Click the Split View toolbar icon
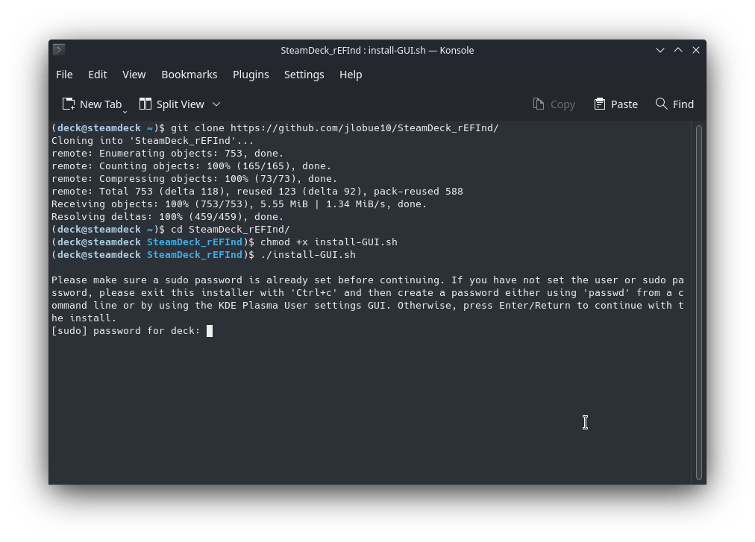This screenshot has height=542, width=755. click(x=145, y=104)
